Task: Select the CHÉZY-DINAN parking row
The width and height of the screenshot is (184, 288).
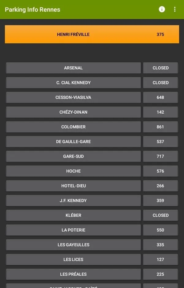Action: point(73,112)
